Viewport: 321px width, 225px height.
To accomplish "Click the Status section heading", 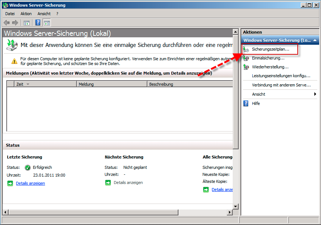I will (x=13, y=145).
